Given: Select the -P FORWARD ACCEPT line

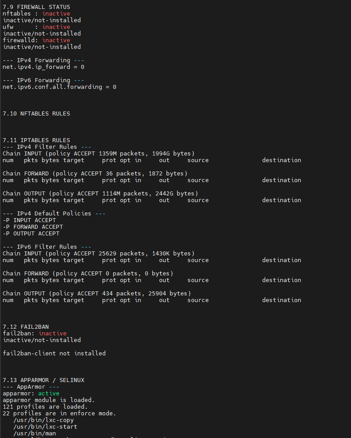Looking at the screenshot, I should point(33,227).
